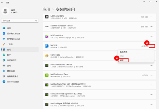
Task: Open Bluetooth and other devices settings
Action: pyautogui.click(x=20, y=34)
